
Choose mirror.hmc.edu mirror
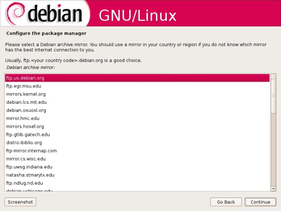point(23,119)
